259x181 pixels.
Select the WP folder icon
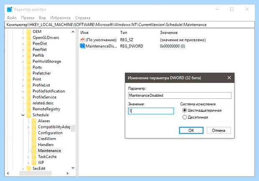[34, 163]
